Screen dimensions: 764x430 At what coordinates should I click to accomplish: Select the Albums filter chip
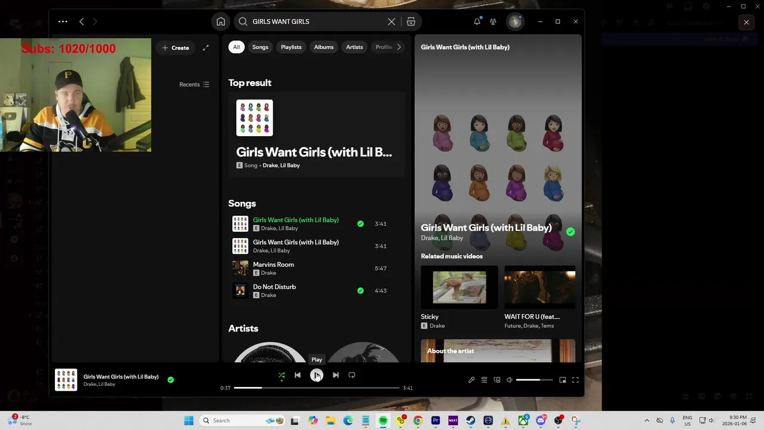point(324,47)
